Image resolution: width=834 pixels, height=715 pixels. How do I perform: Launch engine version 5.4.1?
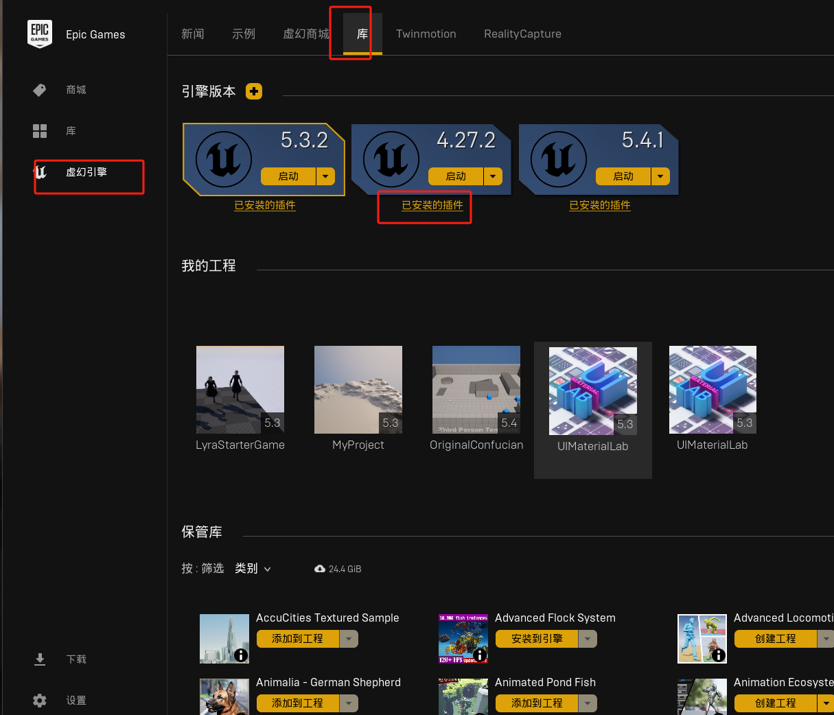click(623, 176)
